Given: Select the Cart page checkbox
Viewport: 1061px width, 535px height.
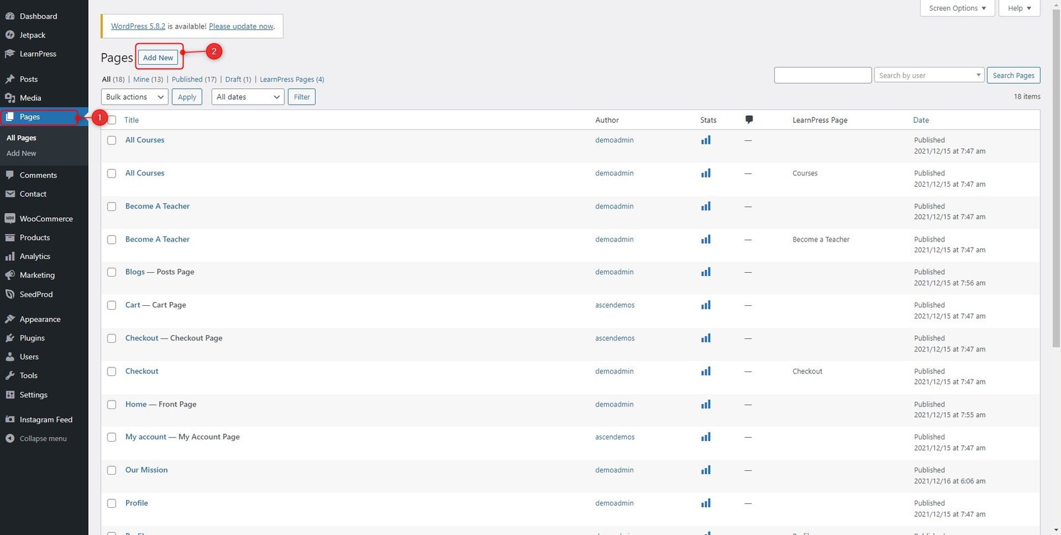Looking at the screenshot, I should tap(112, 306).
